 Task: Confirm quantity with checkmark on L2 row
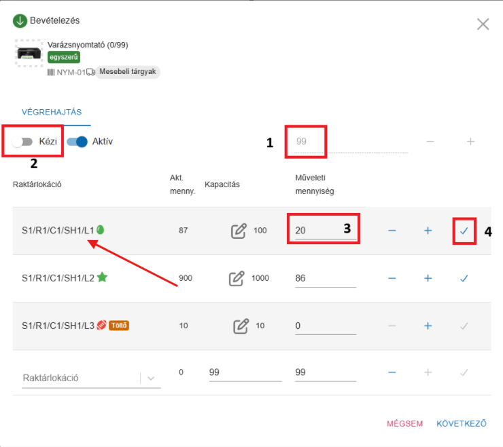464,278
